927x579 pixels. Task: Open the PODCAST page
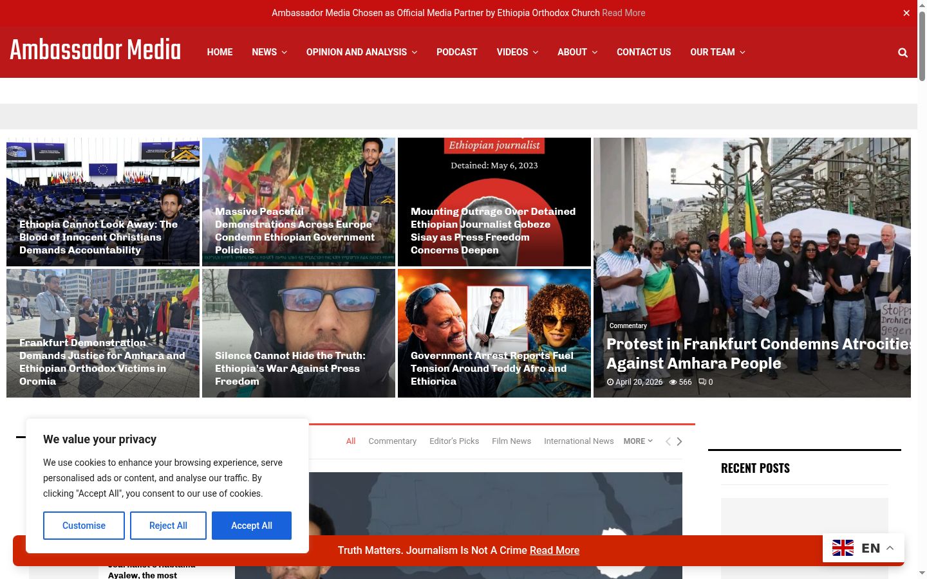click(457, 52)
